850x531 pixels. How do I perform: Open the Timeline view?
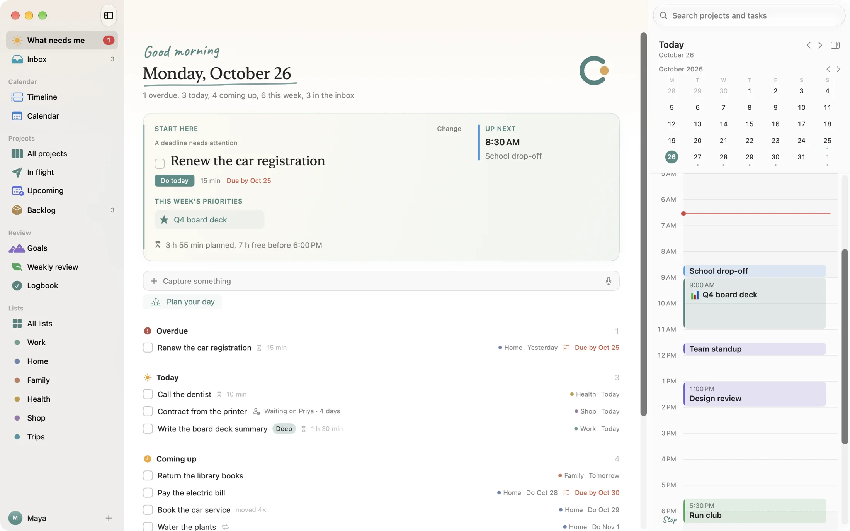coord(62,97)
